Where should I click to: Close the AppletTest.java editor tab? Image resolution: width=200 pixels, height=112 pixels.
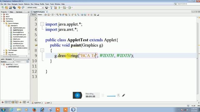(47, 12)
